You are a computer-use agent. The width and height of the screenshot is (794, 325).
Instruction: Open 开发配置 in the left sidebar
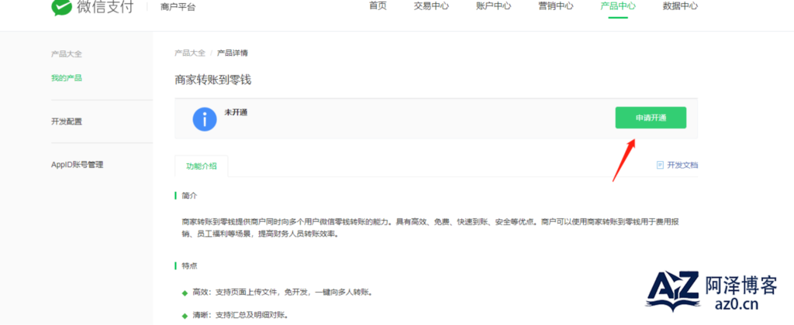coord(67,121)
